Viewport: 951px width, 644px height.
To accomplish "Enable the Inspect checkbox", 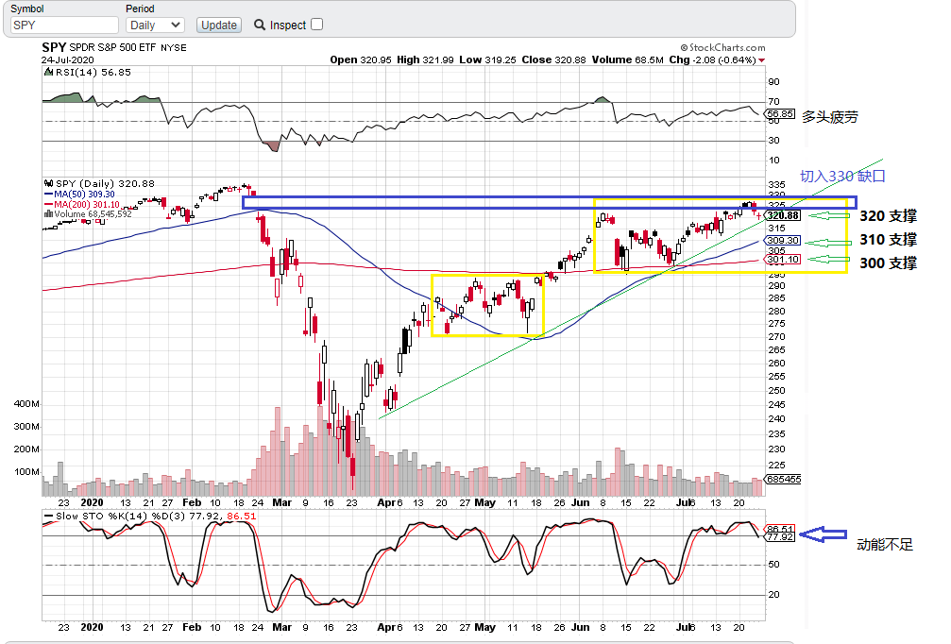I will point(316,25).
